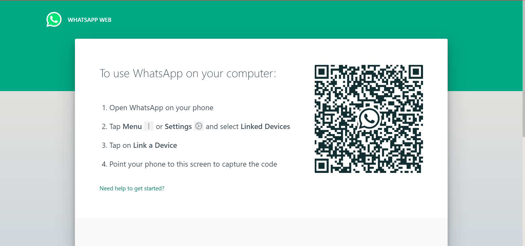The image size is (525, 246).
Task: Click the WhatsApp logo in header
Action: [54, 20]
